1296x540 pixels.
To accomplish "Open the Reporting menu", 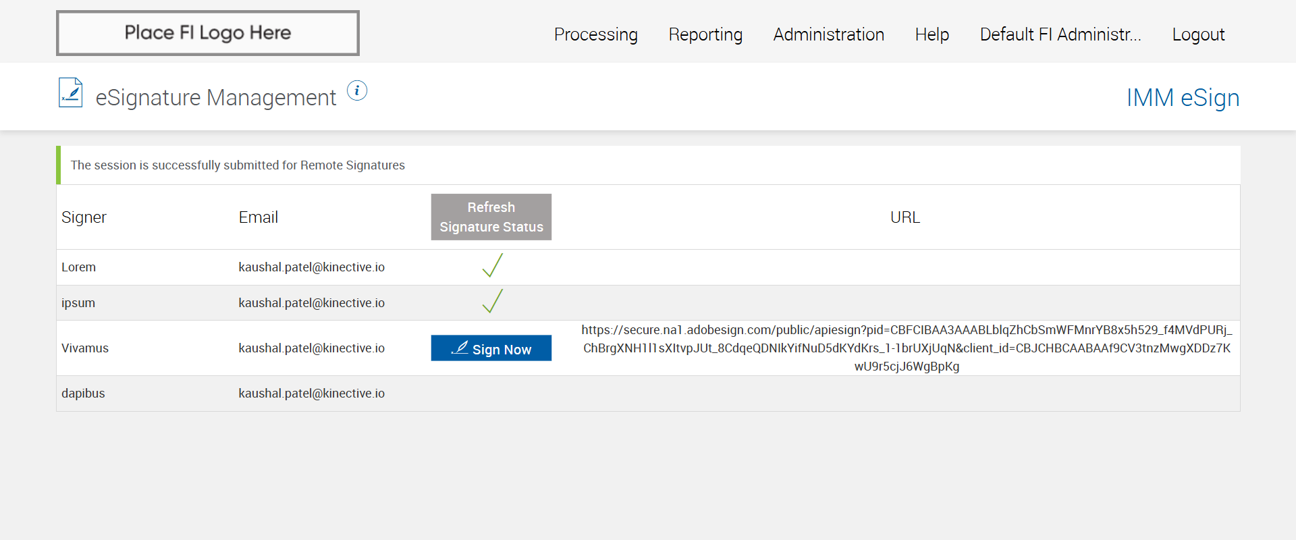I will (705, 34).
